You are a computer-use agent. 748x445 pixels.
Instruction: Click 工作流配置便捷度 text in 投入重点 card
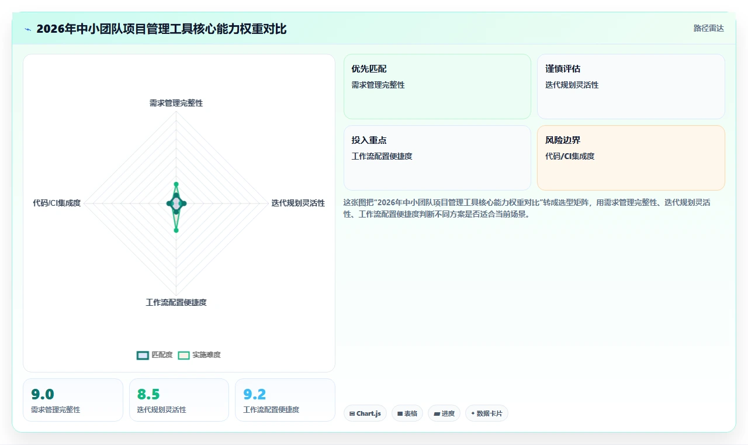click(x=382, y=156)
